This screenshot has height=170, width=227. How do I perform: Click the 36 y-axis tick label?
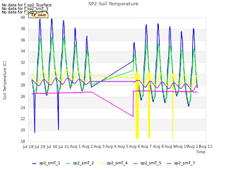coord(23,40)
